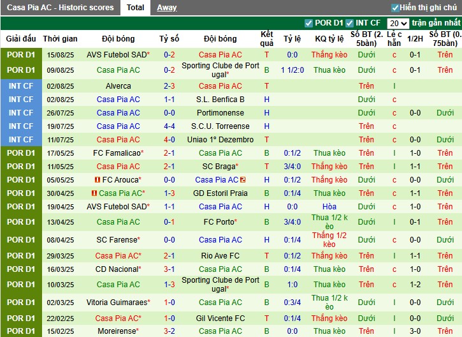Open the 20 matches count dropdown
Screen dimensions: 462x337
click(398, 23)
